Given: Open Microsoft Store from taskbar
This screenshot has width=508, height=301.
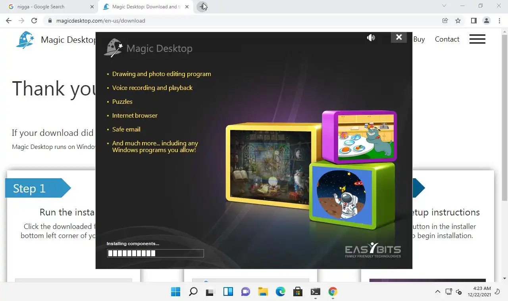Looking at the screenshot, I should click(298, 292).
